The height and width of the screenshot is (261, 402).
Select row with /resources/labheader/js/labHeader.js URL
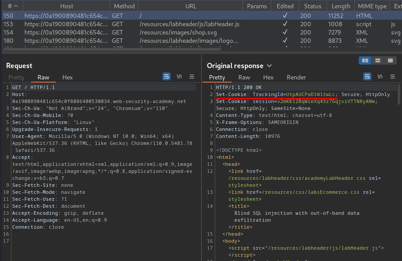coord(202,24)
